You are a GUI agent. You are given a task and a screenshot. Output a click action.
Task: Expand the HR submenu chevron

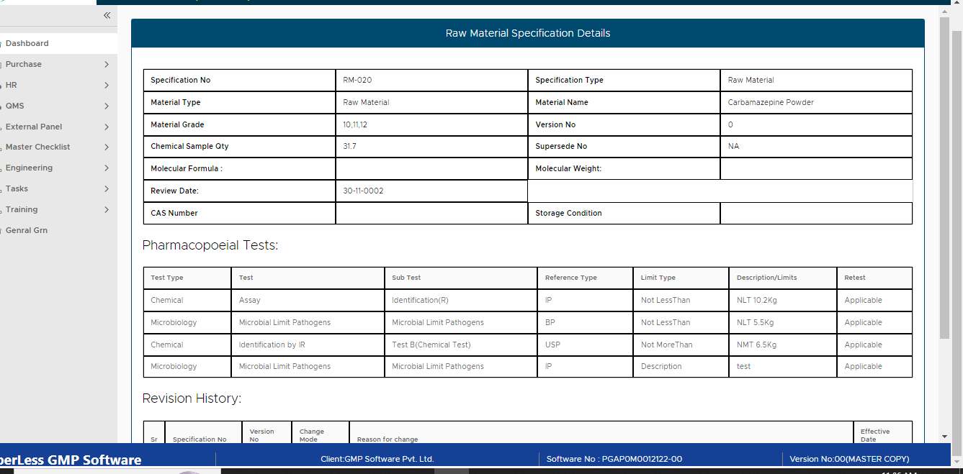tap(107, 86)
